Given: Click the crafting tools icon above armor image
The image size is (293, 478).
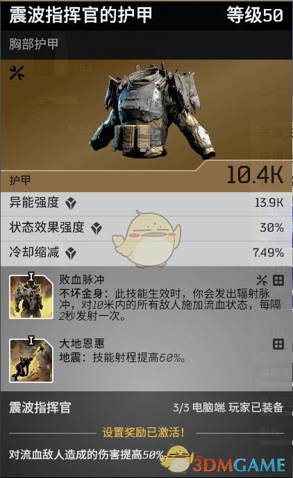Looking at the screenshot, I should point(17,73).
